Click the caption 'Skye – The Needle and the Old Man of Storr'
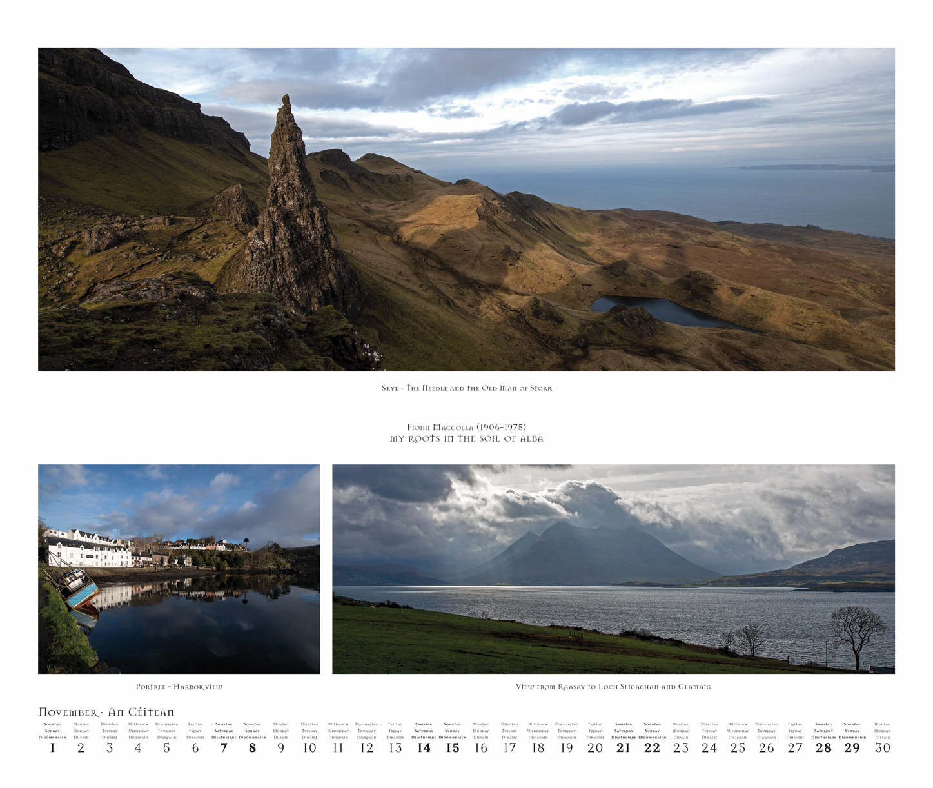Image resolution: width=933 pixels, height=788 pixels. (467, 388)
